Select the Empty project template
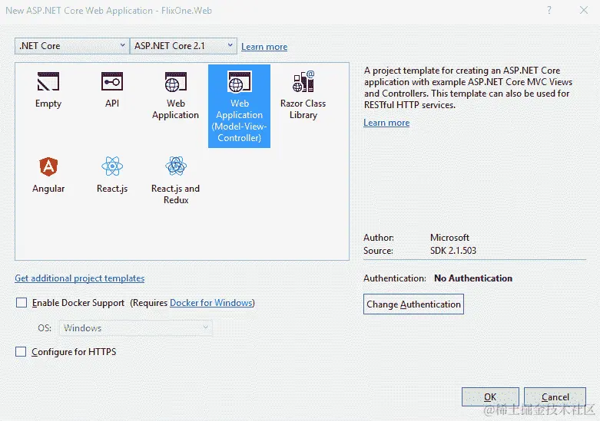Image resolution: width=600 pixels, height=421 pixels. click(48, 90)
